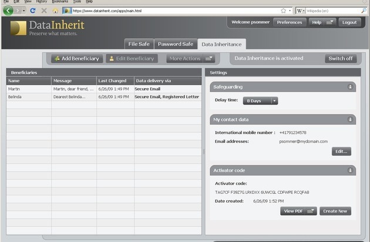Collapse the Activator code section
Screen dimensions: 370x242
pos(350,170)
